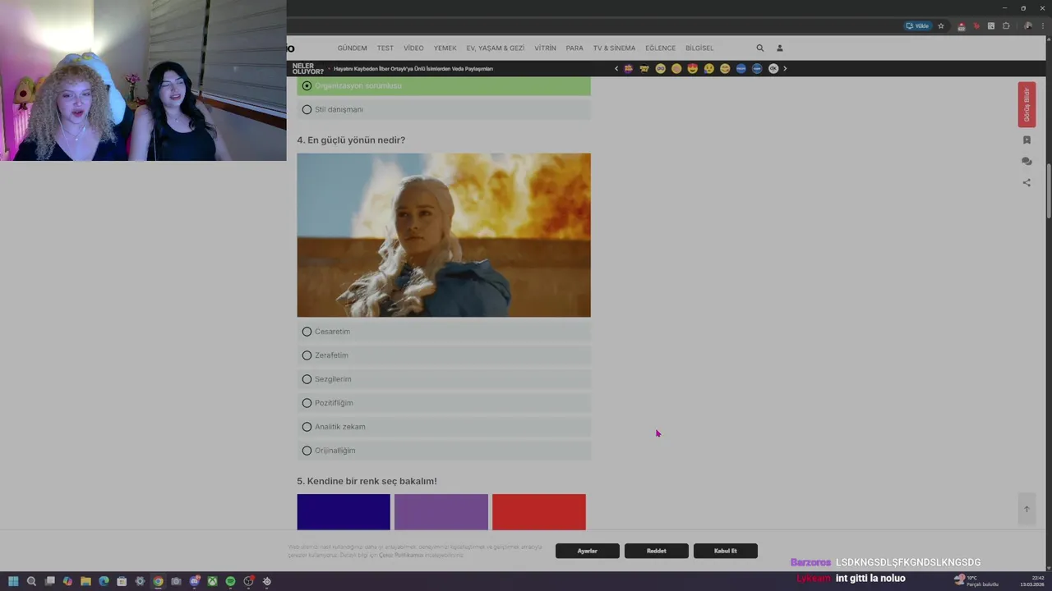Open the user profile icon in site header
This screenshot has height=591, width=1052.
tap(780, 48)
